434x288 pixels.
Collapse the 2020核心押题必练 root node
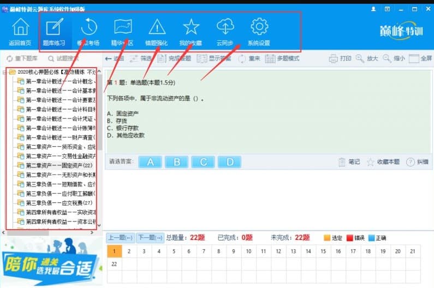click(x=4, y=73)
